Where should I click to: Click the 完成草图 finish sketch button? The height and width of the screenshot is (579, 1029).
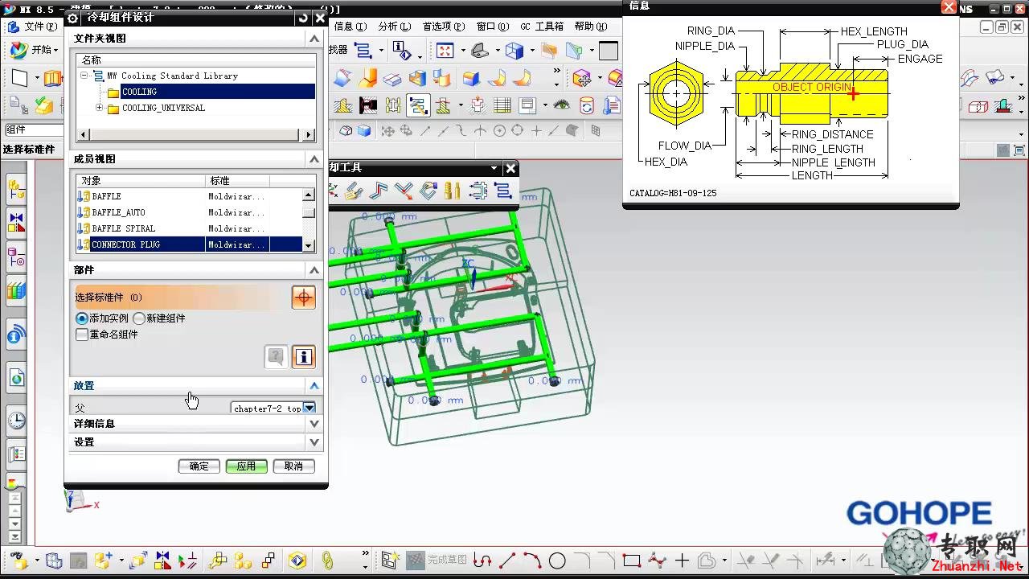point(438,560)
